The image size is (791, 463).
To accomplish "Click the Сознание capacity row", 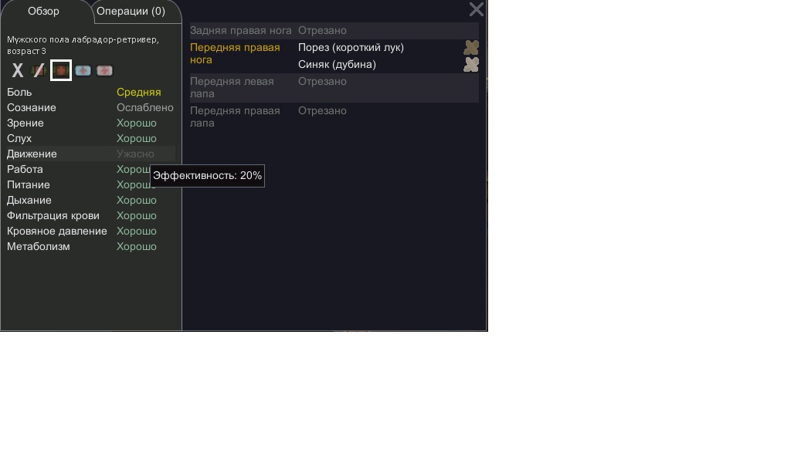I will point(91,107).
